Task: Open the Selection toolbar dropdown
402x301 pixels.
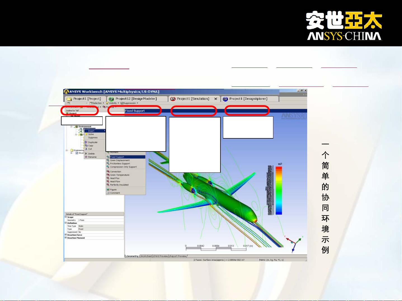Action: 97,103
